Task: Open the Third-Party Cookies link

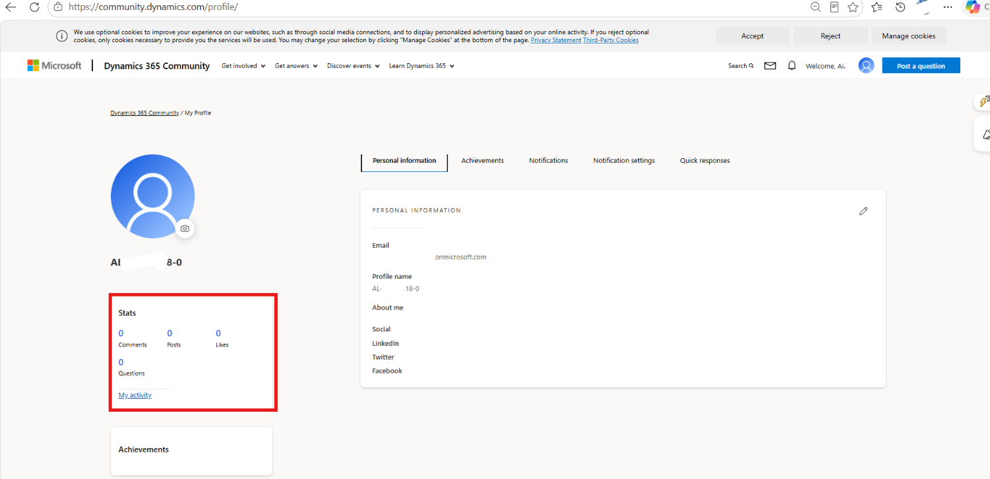Action: (x=611, y=40)
